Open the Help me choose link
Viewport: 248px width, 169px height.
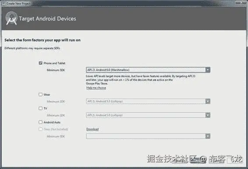[x=96, y=88]
